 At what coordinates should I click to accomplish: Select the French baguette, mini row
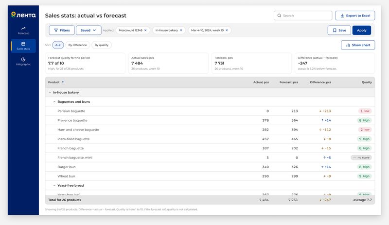tap(210, 158)
